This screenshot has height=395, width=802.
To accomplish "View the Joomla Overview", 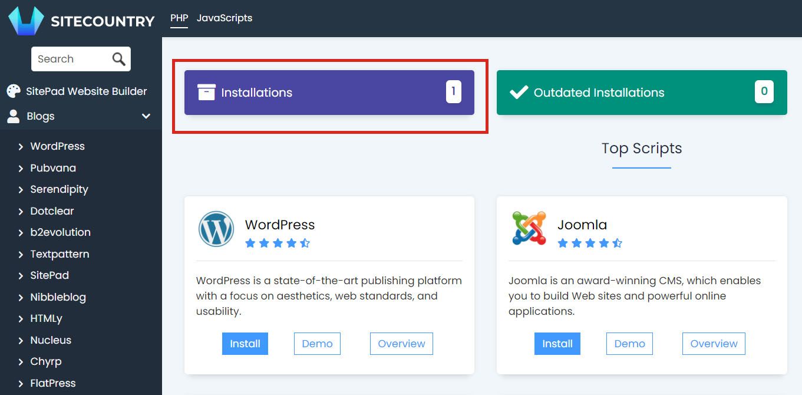I will [714, 344].
